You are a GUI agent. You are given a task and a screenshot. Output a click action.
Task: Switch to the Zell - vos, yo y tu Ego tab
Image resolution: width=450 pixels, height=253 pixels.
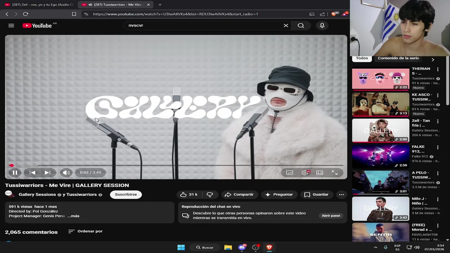point(39,5)
